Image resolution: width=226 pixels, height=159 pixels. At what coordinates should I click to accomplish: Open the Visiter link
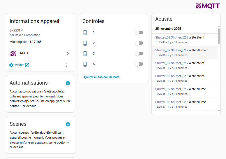[19, 65]
